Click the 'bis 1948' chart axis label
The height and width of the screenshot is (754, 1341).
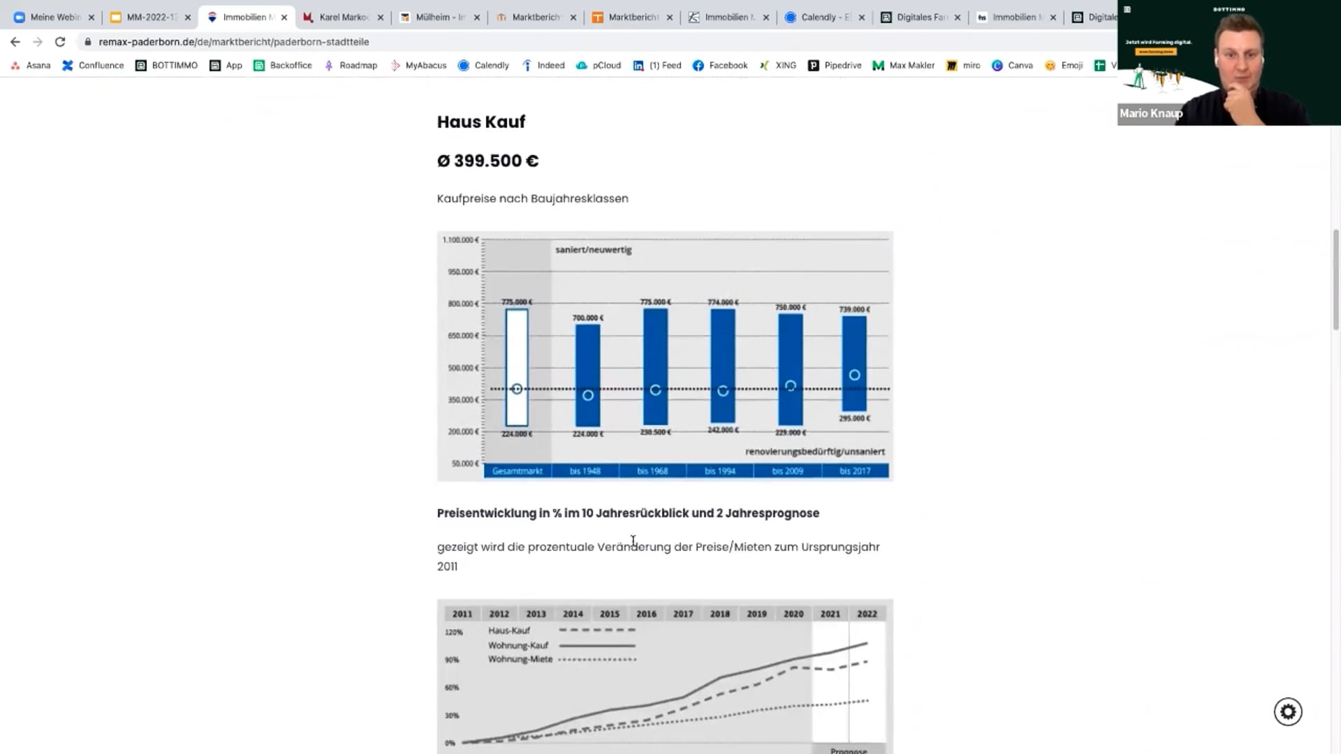click(585, 471)
